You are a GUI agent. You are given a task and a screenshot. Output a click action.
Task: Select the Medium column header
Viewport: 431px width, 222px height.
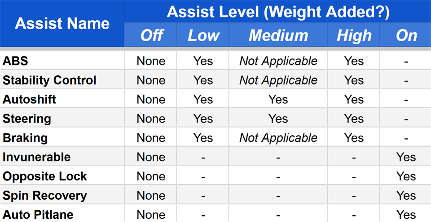pyautogui.click(x=278, y=35)
